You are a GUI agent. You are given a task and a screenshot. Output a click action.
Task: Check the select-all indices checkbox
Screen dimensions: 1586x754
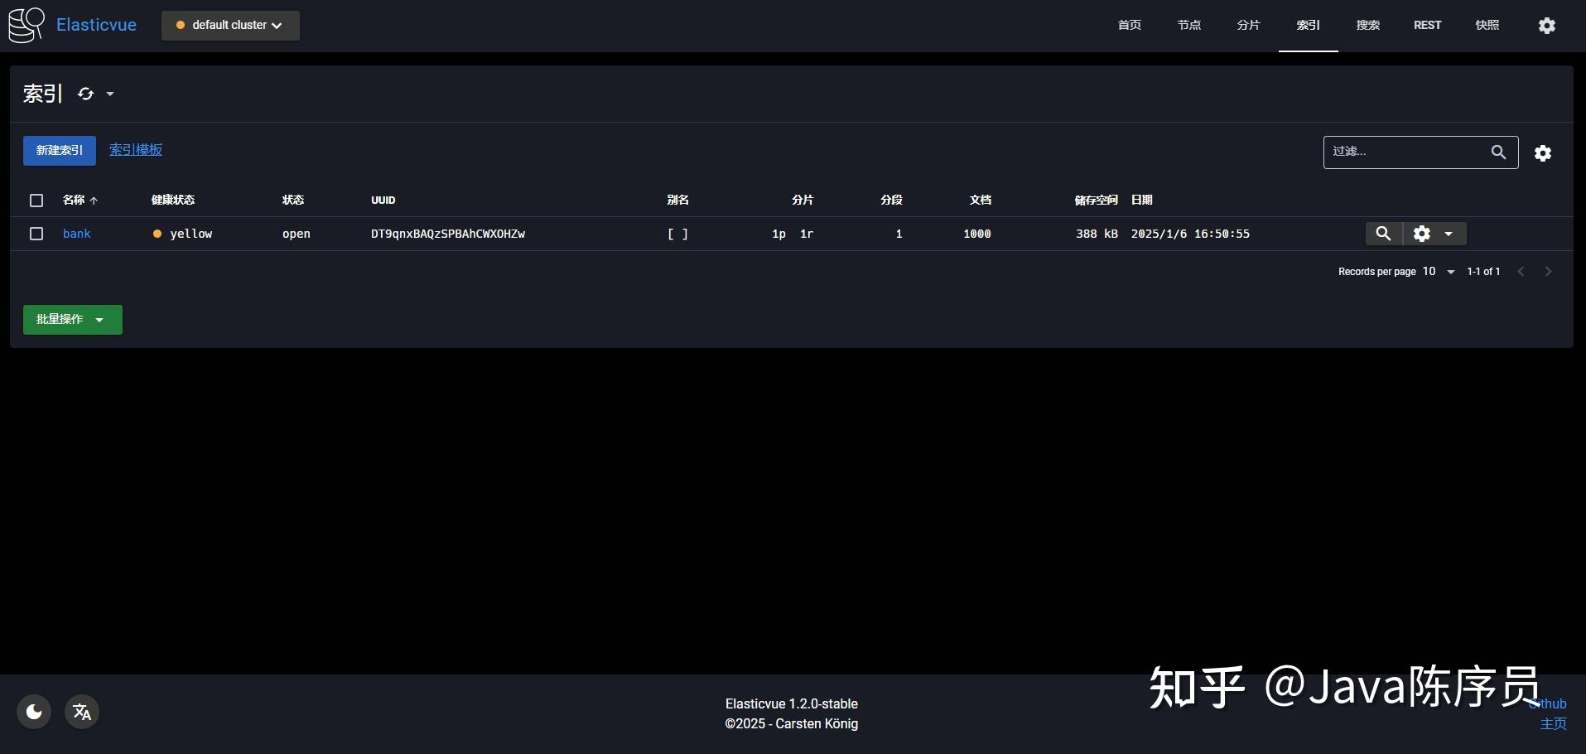coord(36,201)
